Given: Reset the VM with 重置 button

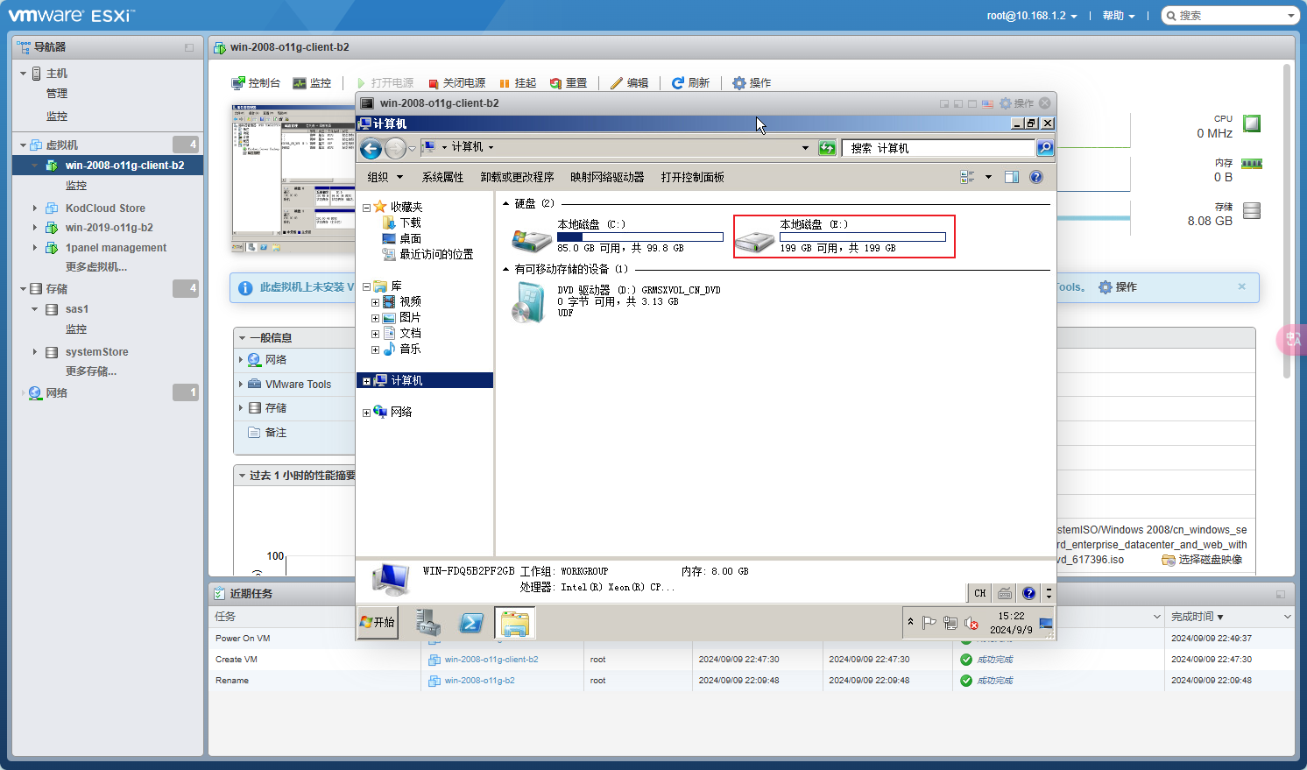Looking at the screenshot, I should pos(569,83).
